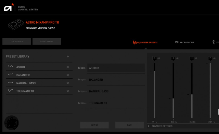Select the ASTRO preset in library
This screenshot has height=134, width=219.
(39, 67)
